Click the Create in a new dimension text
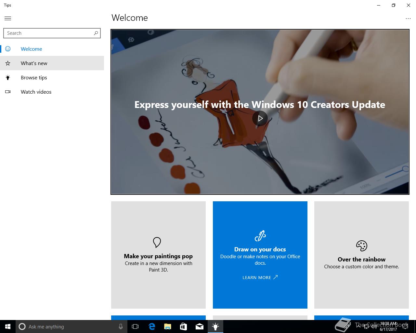The image size is (416, 333). coord(159,267)
